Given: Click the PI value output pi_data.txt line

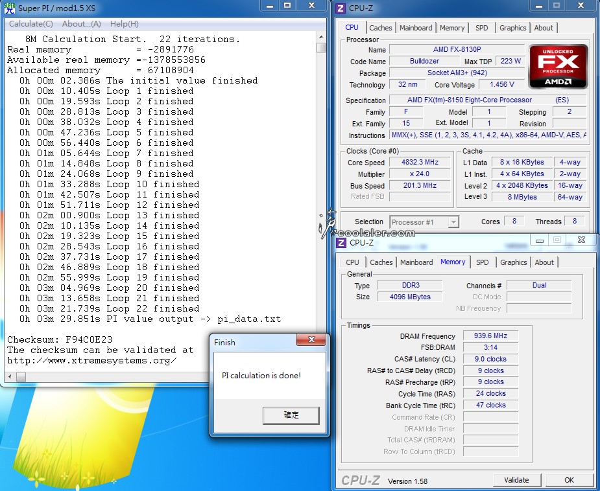Looking at the screenshot, I should pyautogui.click(x=150, y=319).
